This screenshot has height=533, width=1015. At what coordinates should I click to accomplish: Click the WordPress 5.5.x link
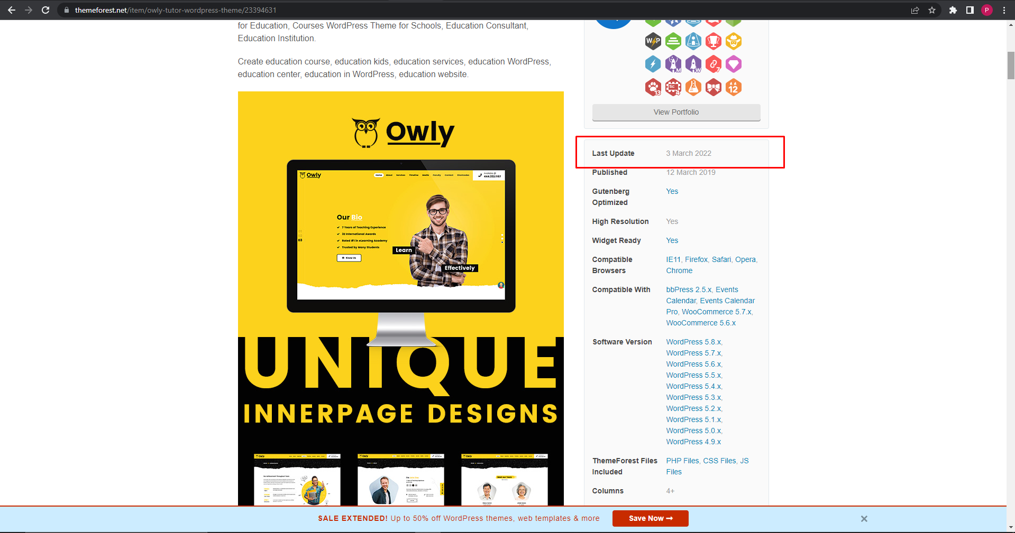(693, 375)
